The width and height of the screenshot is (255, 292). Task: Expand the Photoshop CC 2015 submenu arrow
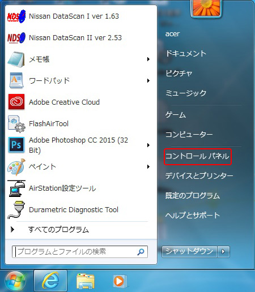tap(148, 145)
